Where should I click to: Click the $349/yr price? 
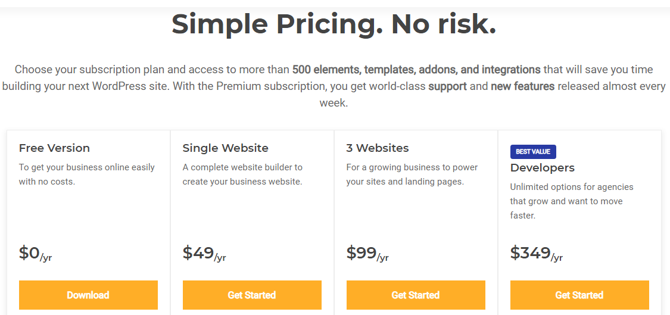536,254
